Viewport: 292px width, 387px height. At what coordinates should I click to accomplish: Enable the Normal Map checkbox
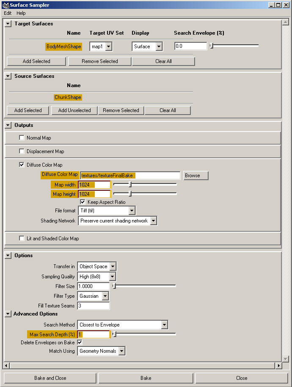click(x=22, y=138)
